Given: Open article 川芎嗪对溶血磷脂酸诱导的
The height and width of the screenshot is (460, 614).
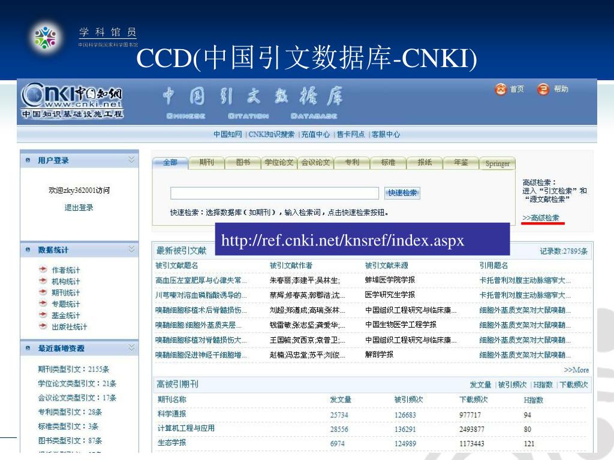Looking at the screenshot, I should pos(201,295).
